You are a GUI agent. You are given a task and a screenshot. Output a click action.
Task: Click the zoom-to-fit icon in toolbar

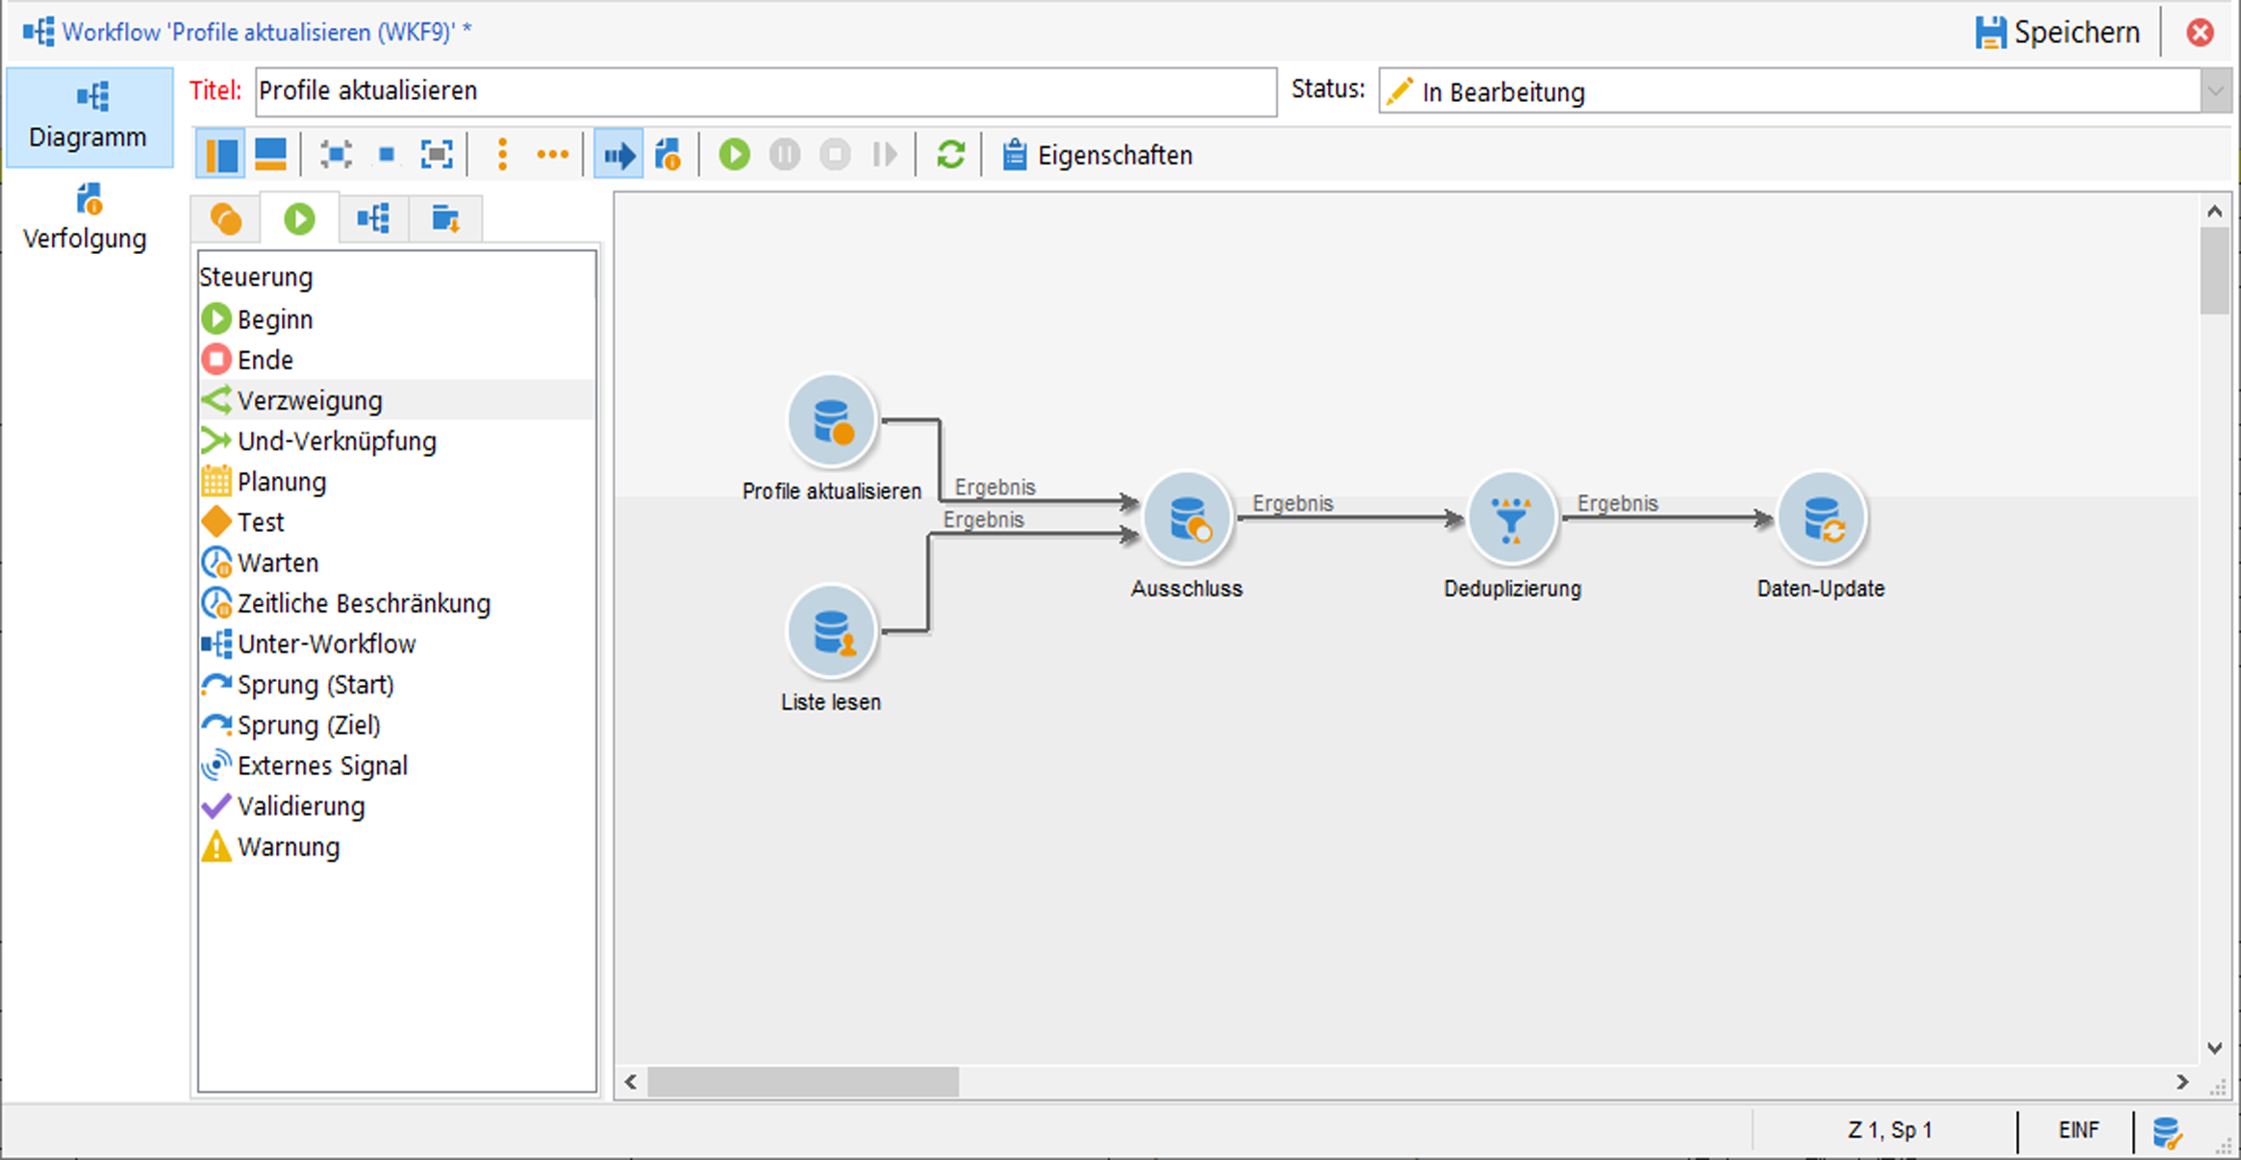coord(437,155)
